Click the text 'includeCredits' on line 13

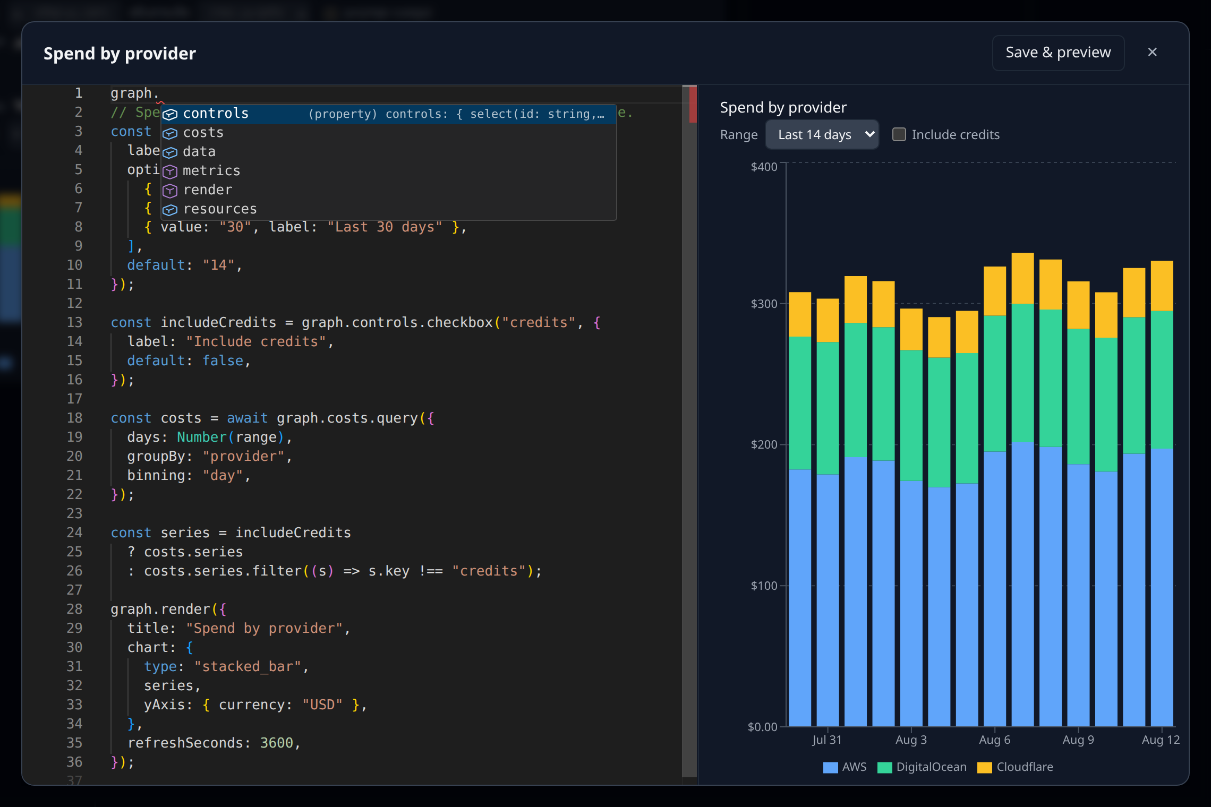[x=218, y=323]
